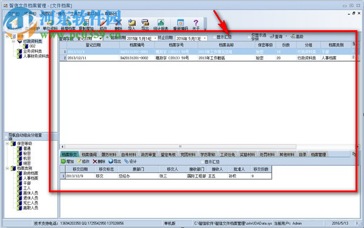Select 秘密 under 保密等级 in tree
The height and width of the screenshot is (228, 364).
tap(27, 154)
